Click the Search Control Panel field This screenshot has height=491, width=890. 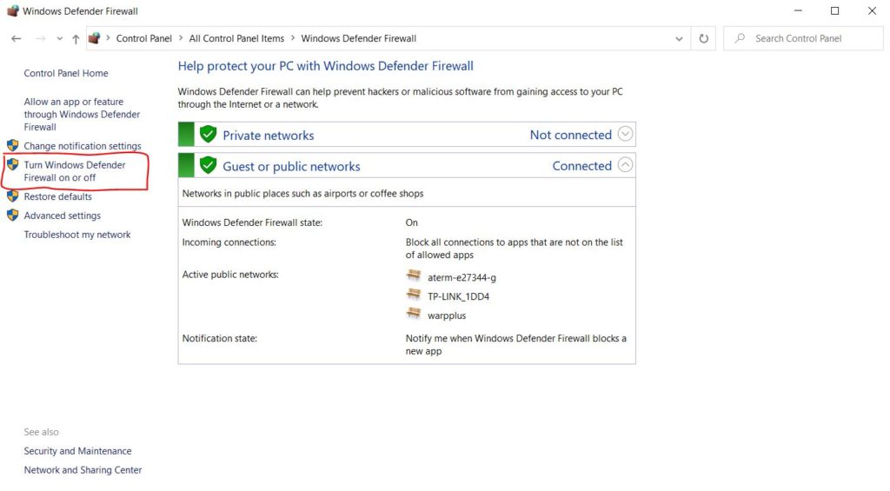[x=803, y=38]
